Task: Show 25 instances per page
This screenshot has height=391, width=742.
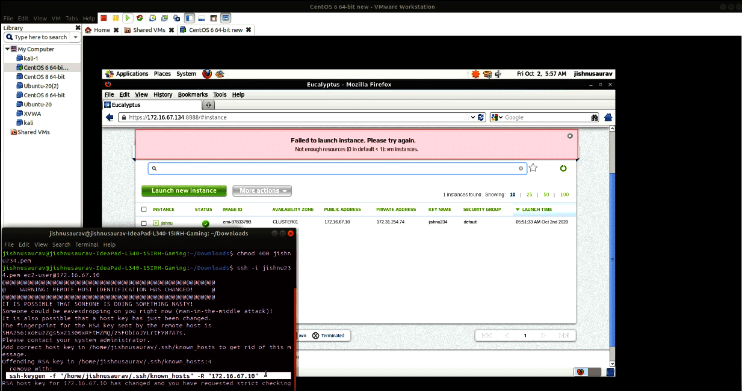Action: click(x=530, y=195)
